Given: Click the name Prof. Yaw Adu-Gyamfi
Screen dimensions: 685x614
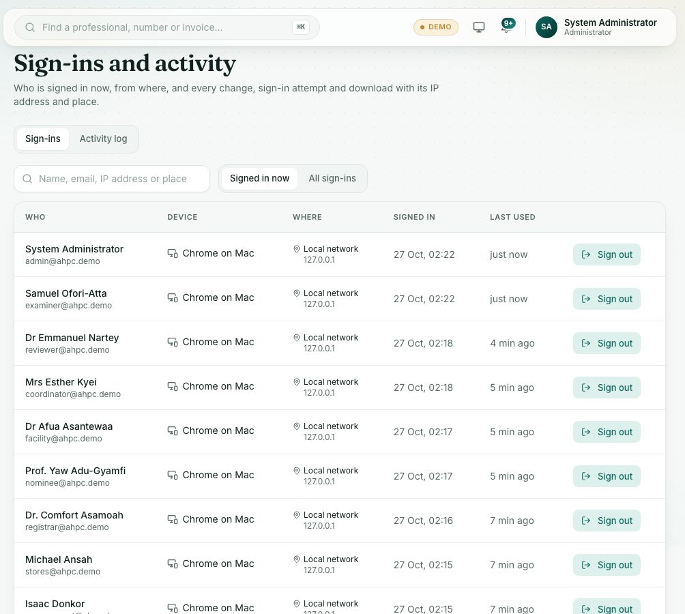Looking at the screenshot, I should [75, 471].
